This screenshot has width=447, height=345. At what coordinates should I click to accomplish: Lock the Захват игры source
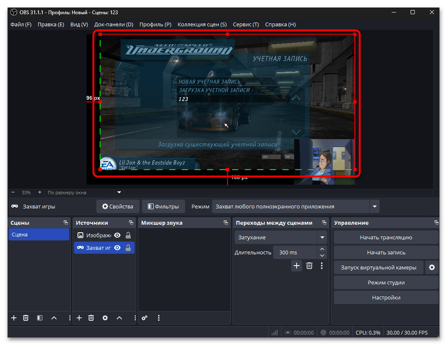128,248
